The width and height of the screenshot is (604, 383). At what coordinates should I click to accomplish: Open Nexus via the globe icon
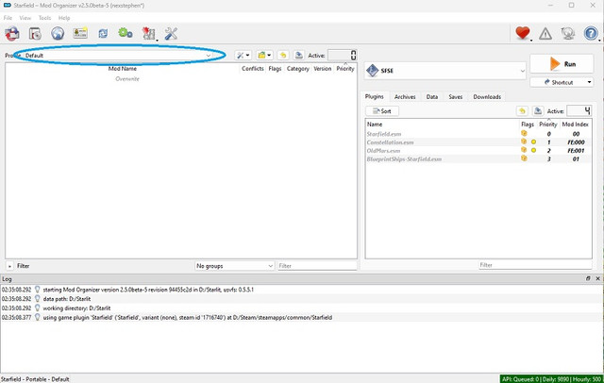pyautogui.click(x=58, y=33)
